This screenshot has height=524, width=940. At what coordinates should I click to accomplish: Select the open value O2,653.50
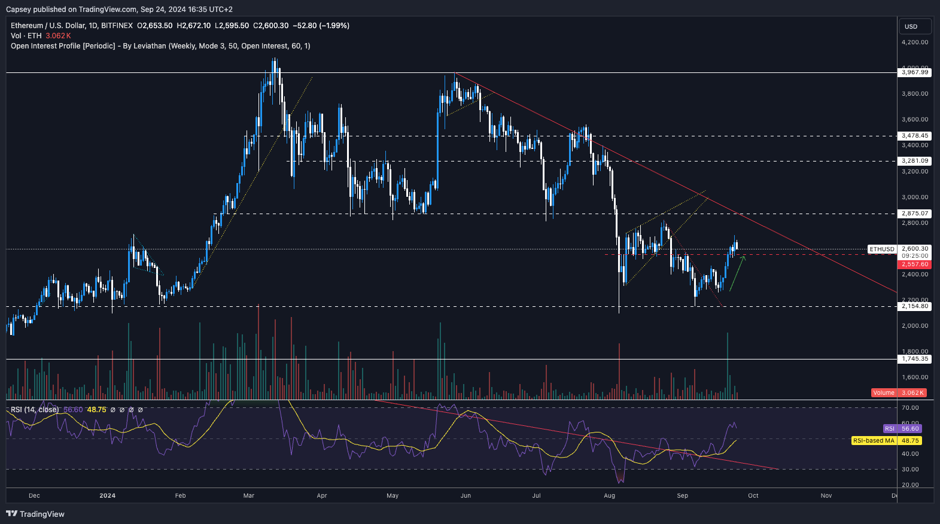tap(155, 26)
